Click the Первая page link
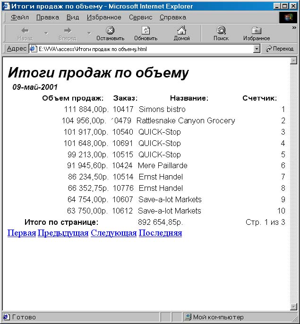Viewport: 300px width, 324px height. (x=22, y=233)
